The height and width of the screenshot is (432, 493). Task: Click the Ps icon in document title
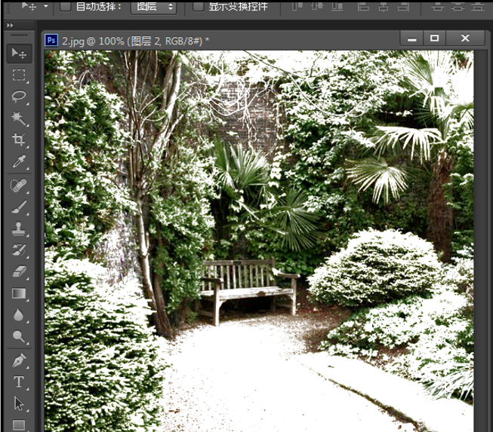(x=51, y=40)
